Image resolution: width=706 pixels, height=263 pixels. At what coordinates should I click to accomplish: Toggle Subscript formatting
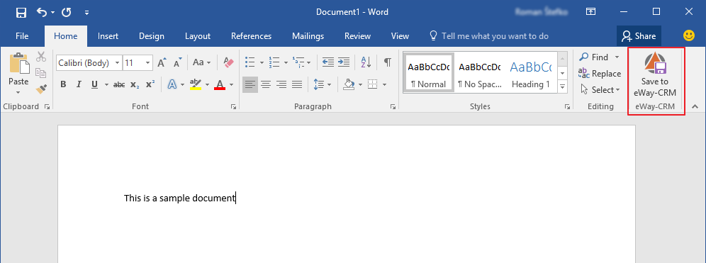(x=134, y=84)
